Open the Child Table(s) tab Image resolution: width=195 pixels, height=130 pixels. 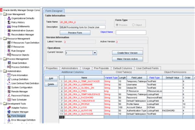(x=124, y=72)
